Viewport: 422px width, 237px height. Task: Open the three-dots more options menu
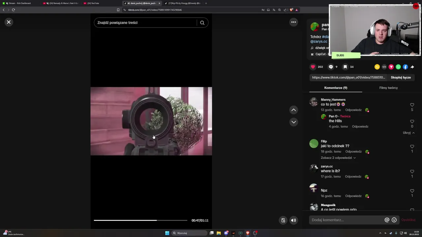click(x=293, y=22)
